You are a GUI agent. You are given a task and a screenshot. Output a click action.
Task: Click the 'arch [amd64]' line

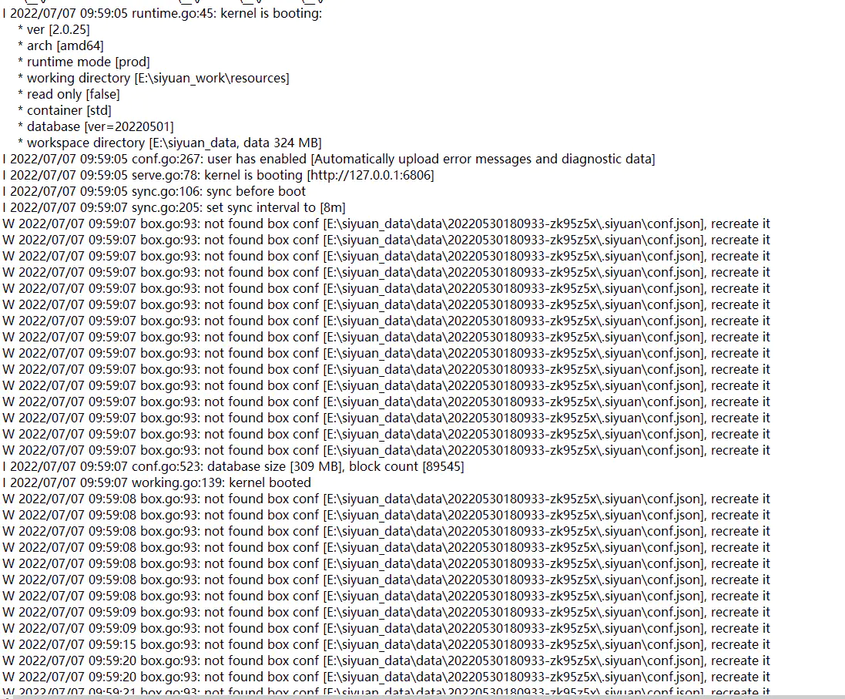60,45
